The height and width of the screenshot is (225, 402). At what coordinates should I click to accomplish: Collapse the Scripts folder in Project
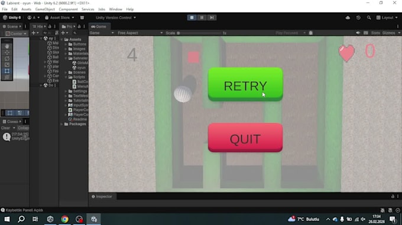click(66, 77)
